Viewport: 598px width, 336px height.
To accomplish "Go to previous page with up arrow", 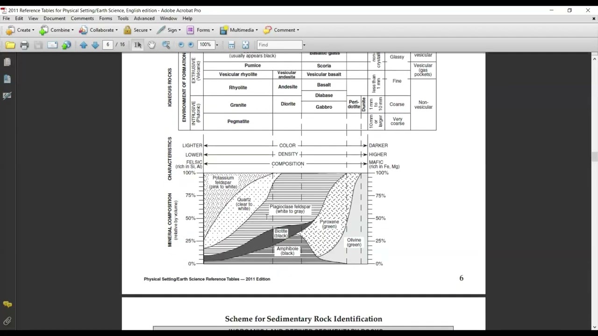I will coord(84,45).
